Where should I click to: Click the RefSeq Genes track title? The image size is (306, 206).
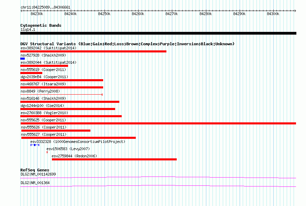pyautogui.click(x=35, y=170)
